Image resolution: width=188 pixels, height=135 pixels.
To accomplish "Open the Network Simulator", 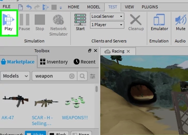I will tap(59, 25).
